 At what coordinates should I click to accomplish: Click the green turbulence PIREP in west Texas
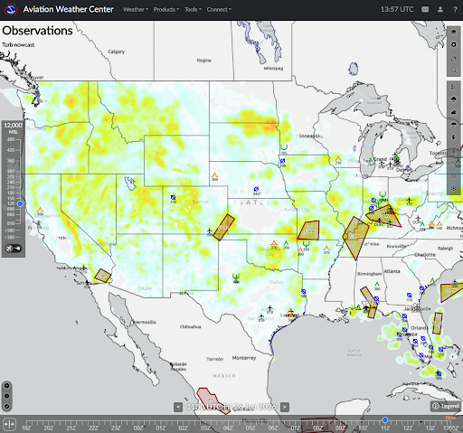pyautogui.click(x=236, y=277)
